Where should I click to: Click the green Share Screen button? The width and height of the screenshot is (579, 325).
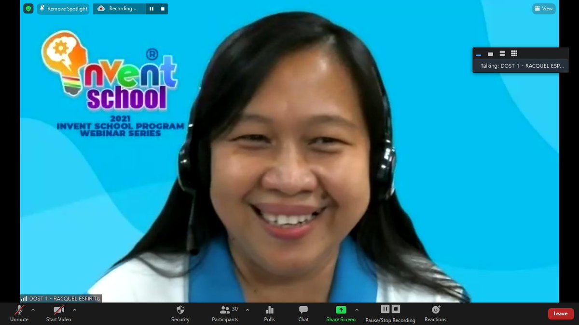tap(341, 313)
